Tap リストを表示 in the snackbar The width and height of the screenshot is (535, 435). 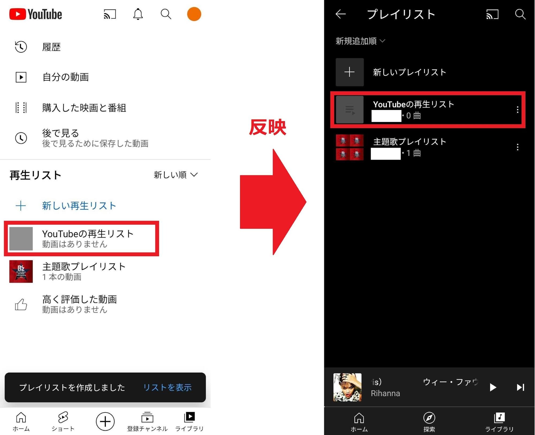168,387
